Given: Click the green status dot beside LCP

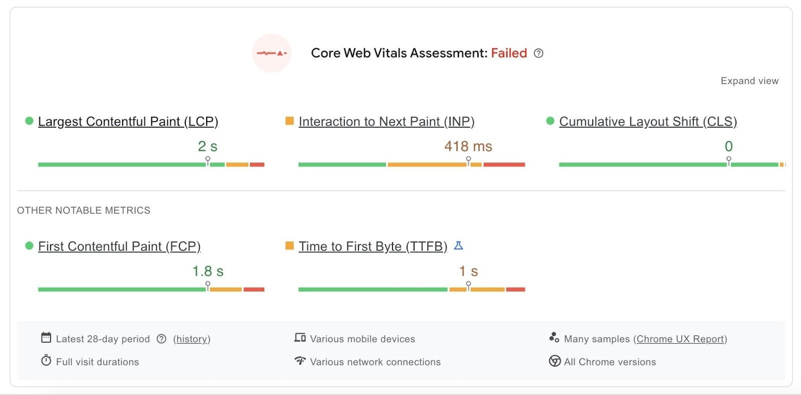Looking at the screenshot, I should [x=29, y=120].
